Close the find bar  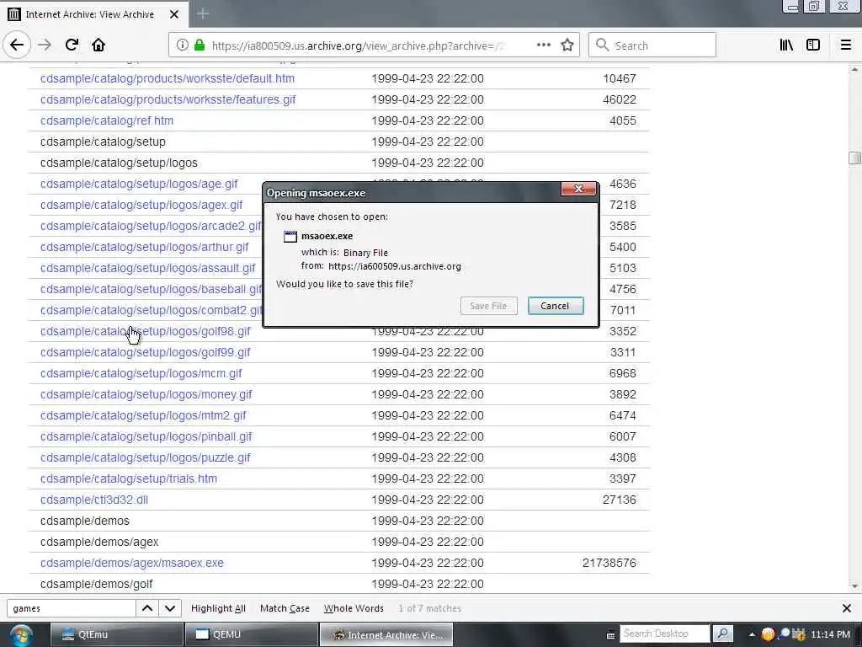[x=847, y=608]
